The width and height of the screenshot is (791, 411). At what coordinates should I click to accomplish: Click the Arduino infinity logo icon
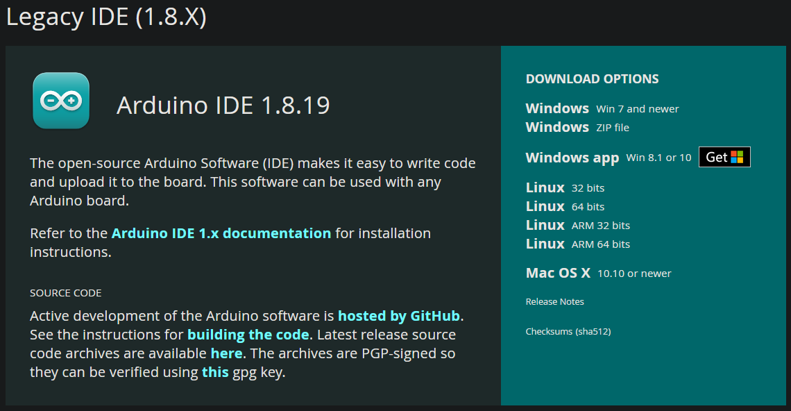click(61, 101)
